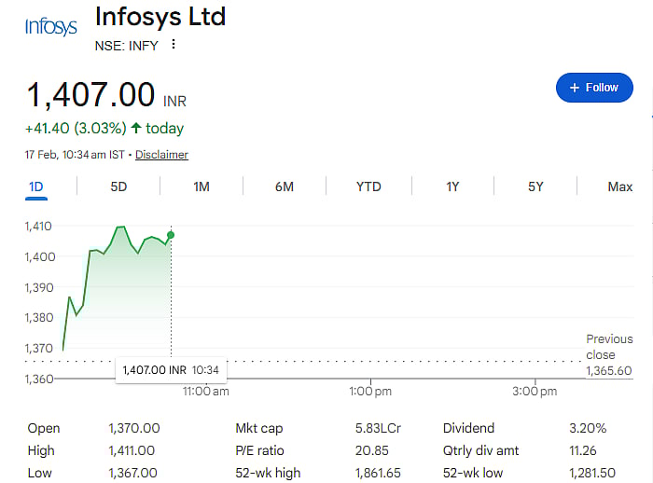This screenshot has width=653, height=483.
Task: Click the green up arrow next to today
Action: coord(136,129)
